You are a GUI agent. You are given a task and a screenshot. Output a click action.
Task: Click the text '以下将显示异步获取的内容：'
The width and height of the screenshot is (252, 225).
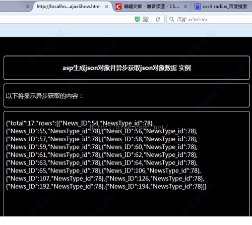point(44,96)
